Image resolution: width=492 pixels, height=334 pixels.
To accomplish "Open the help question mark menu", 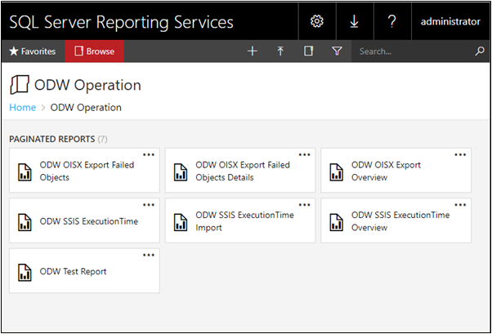I will pyautogui.click(x=392, y=21).
